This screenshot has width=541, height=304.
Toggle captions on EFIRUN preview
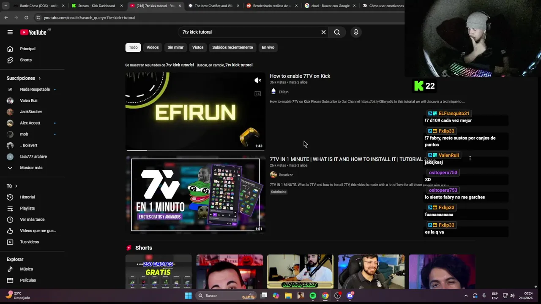pos(258,94)
